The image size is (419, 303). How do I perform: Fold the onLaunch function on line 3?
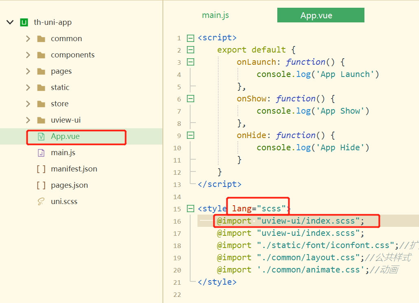pos(191,62)
